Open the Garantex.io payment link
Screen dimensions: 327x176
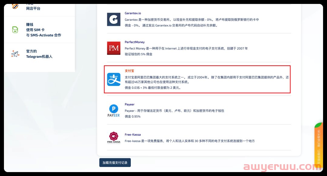(x=133, y=13)
